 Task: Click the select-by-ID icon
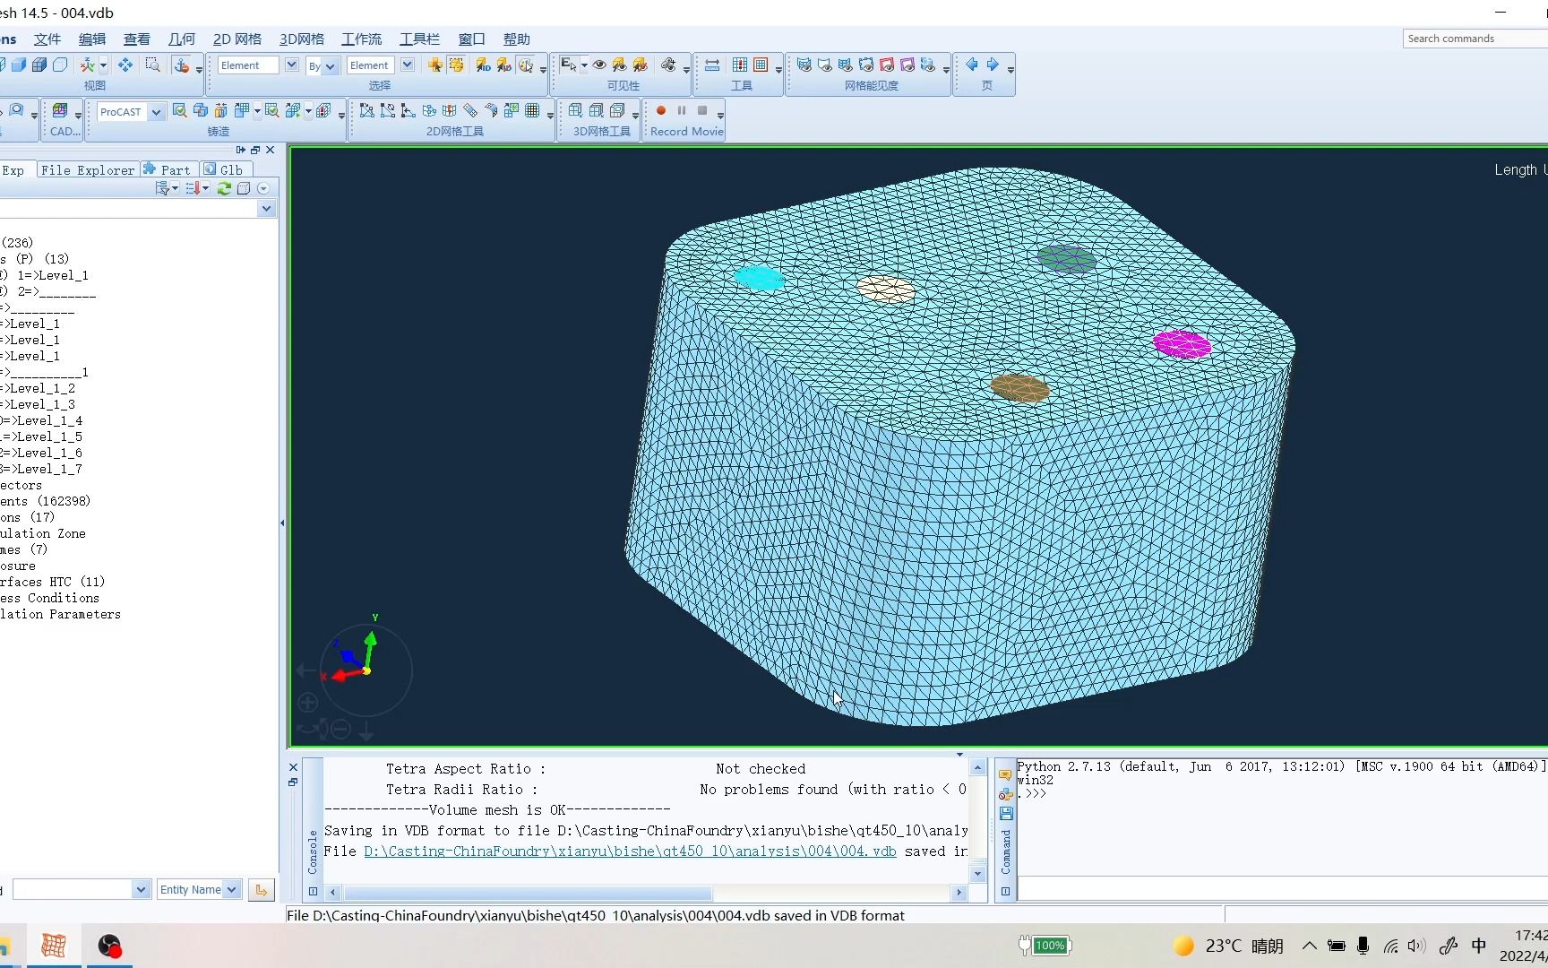tap(484, 65)
